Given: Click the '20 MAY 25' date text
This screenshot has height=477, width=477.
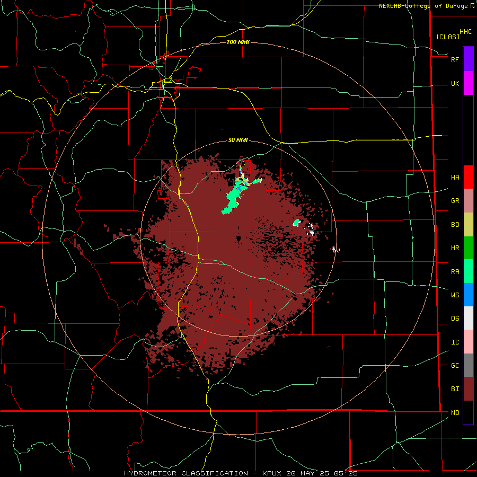Looking at the screenshot, I should pos(307,473).
